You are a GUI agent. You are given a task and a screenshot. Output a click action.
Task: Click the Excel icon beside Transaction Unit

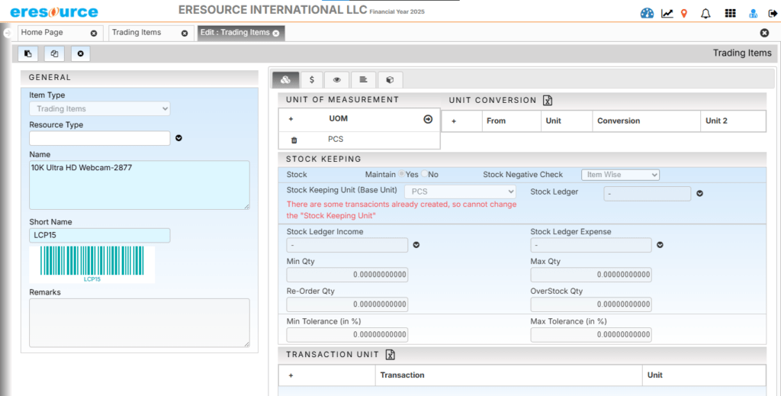390,355
